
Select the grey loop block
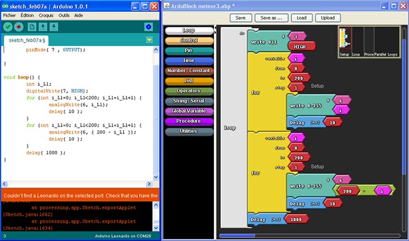click(233, 128)
